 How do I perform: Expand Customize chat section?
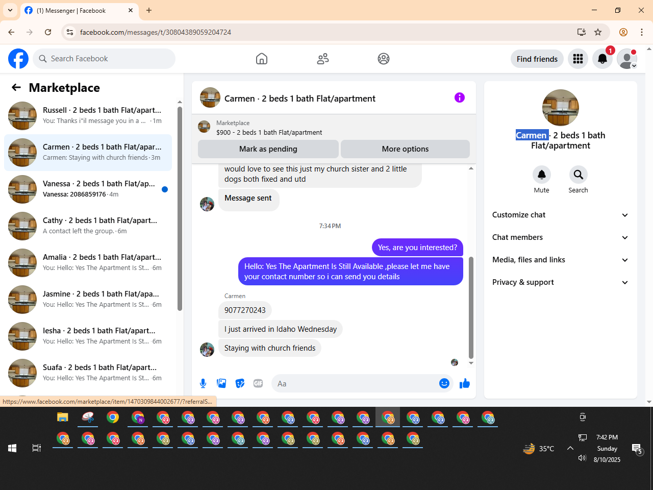(560, 215)
